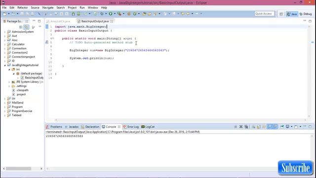Click the Back navigation arrow in the toolbar
316x178 pixels.
click(188, 14)
